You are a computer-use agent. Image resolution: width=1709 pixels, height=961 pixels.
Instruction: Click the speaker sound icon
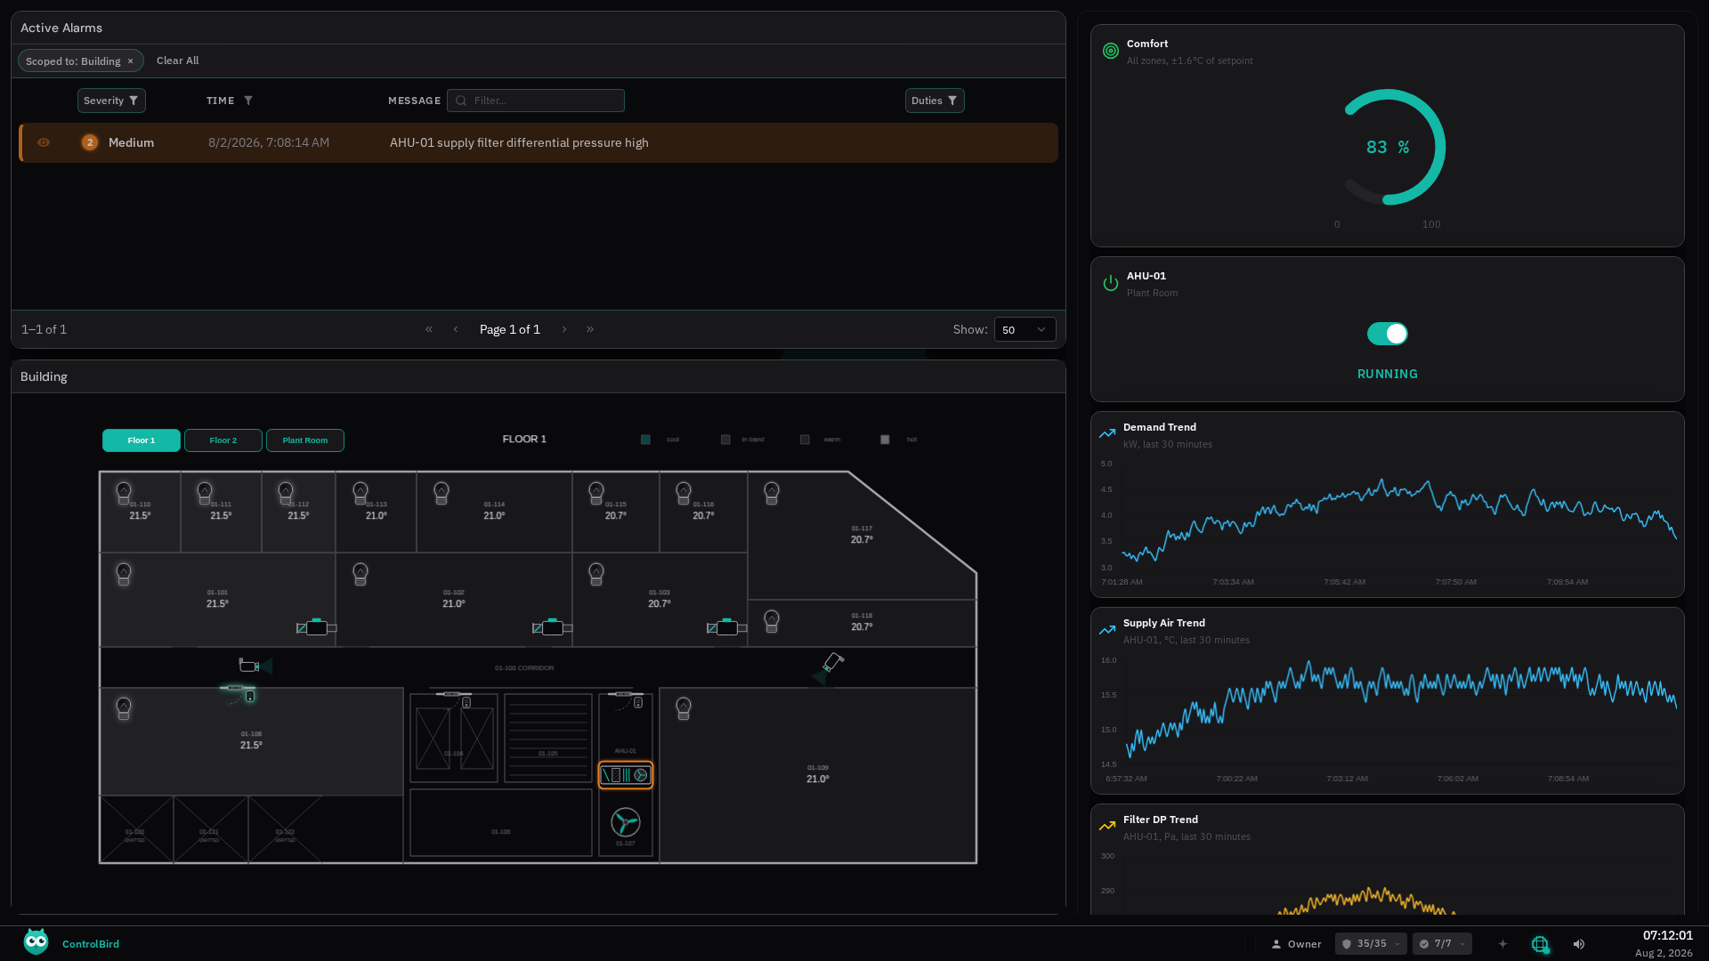tap(1579, 944)
